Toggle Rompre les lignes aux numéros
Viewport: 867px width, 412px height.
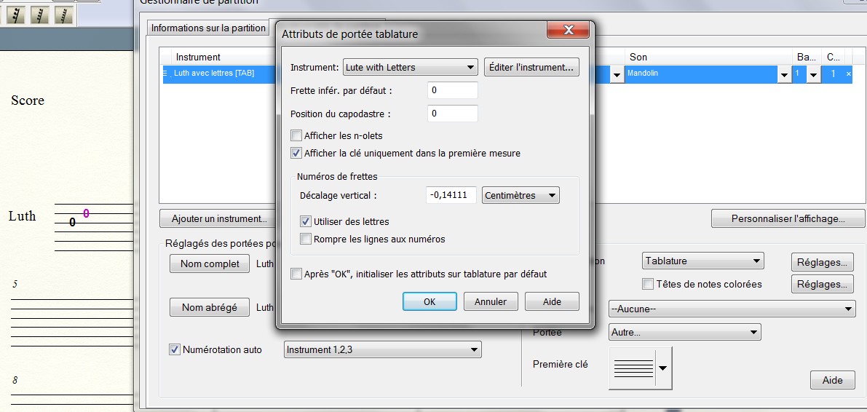coord(306,239)
